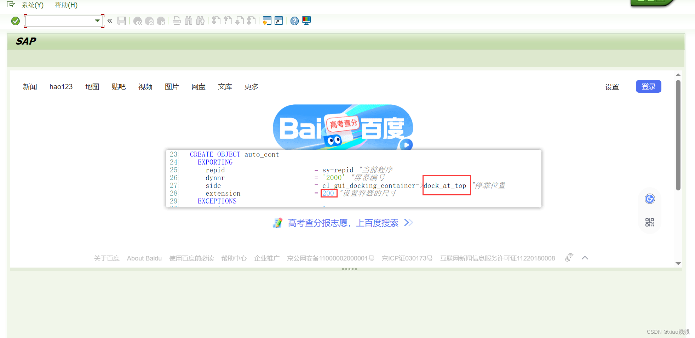Click the code screenshot image overlay
The height and width of the screenshot is (338, 695).
(x=354, y=179)
